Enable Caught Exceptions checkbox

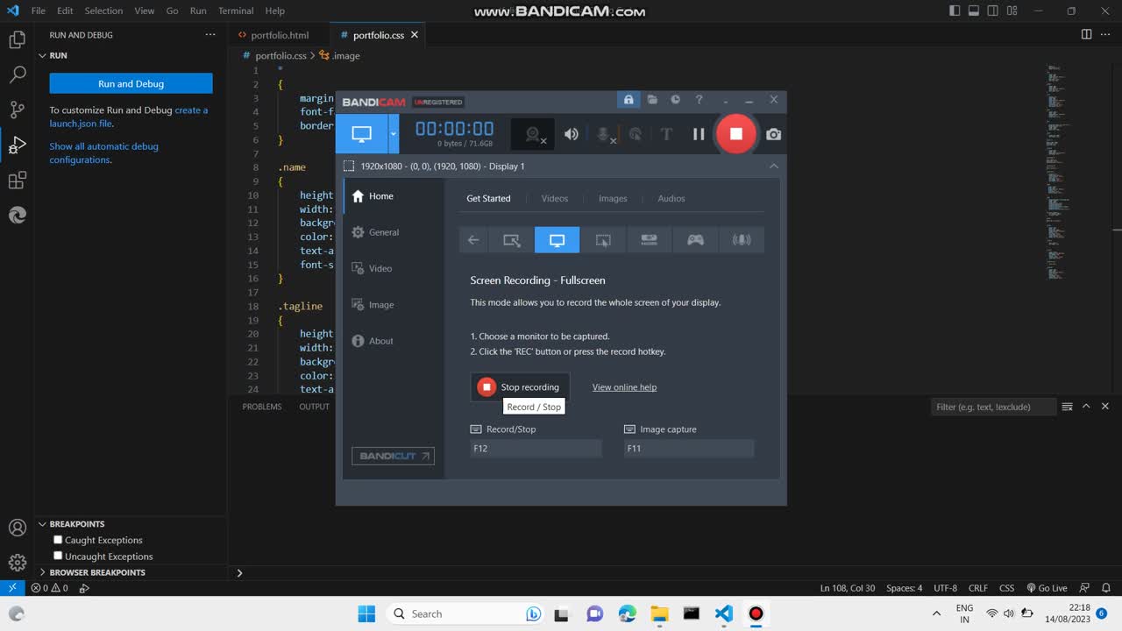[58, 540]
